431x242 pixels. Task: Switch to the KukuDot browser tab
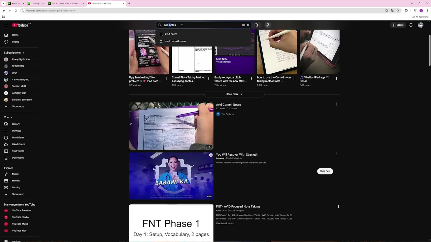click(16, 3)
